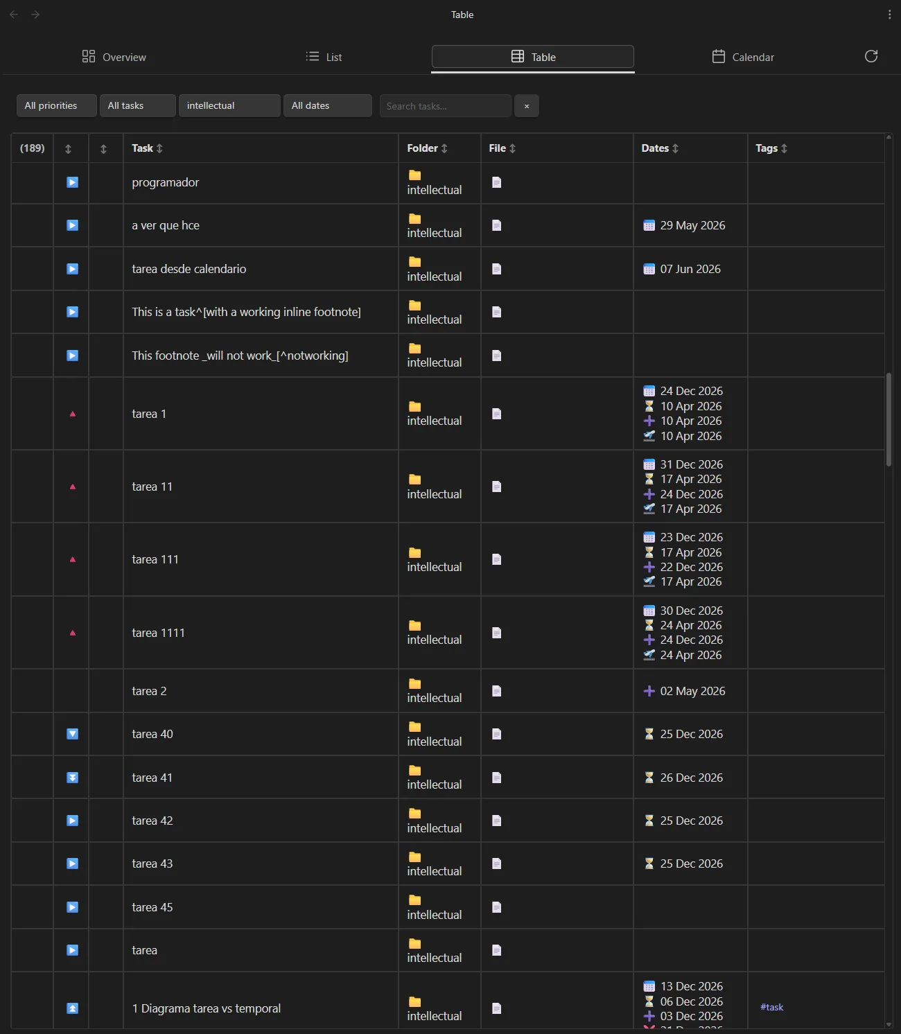Select the Table tab
The width and height of the screenshot is (901, 1034).
click(533, 57)
